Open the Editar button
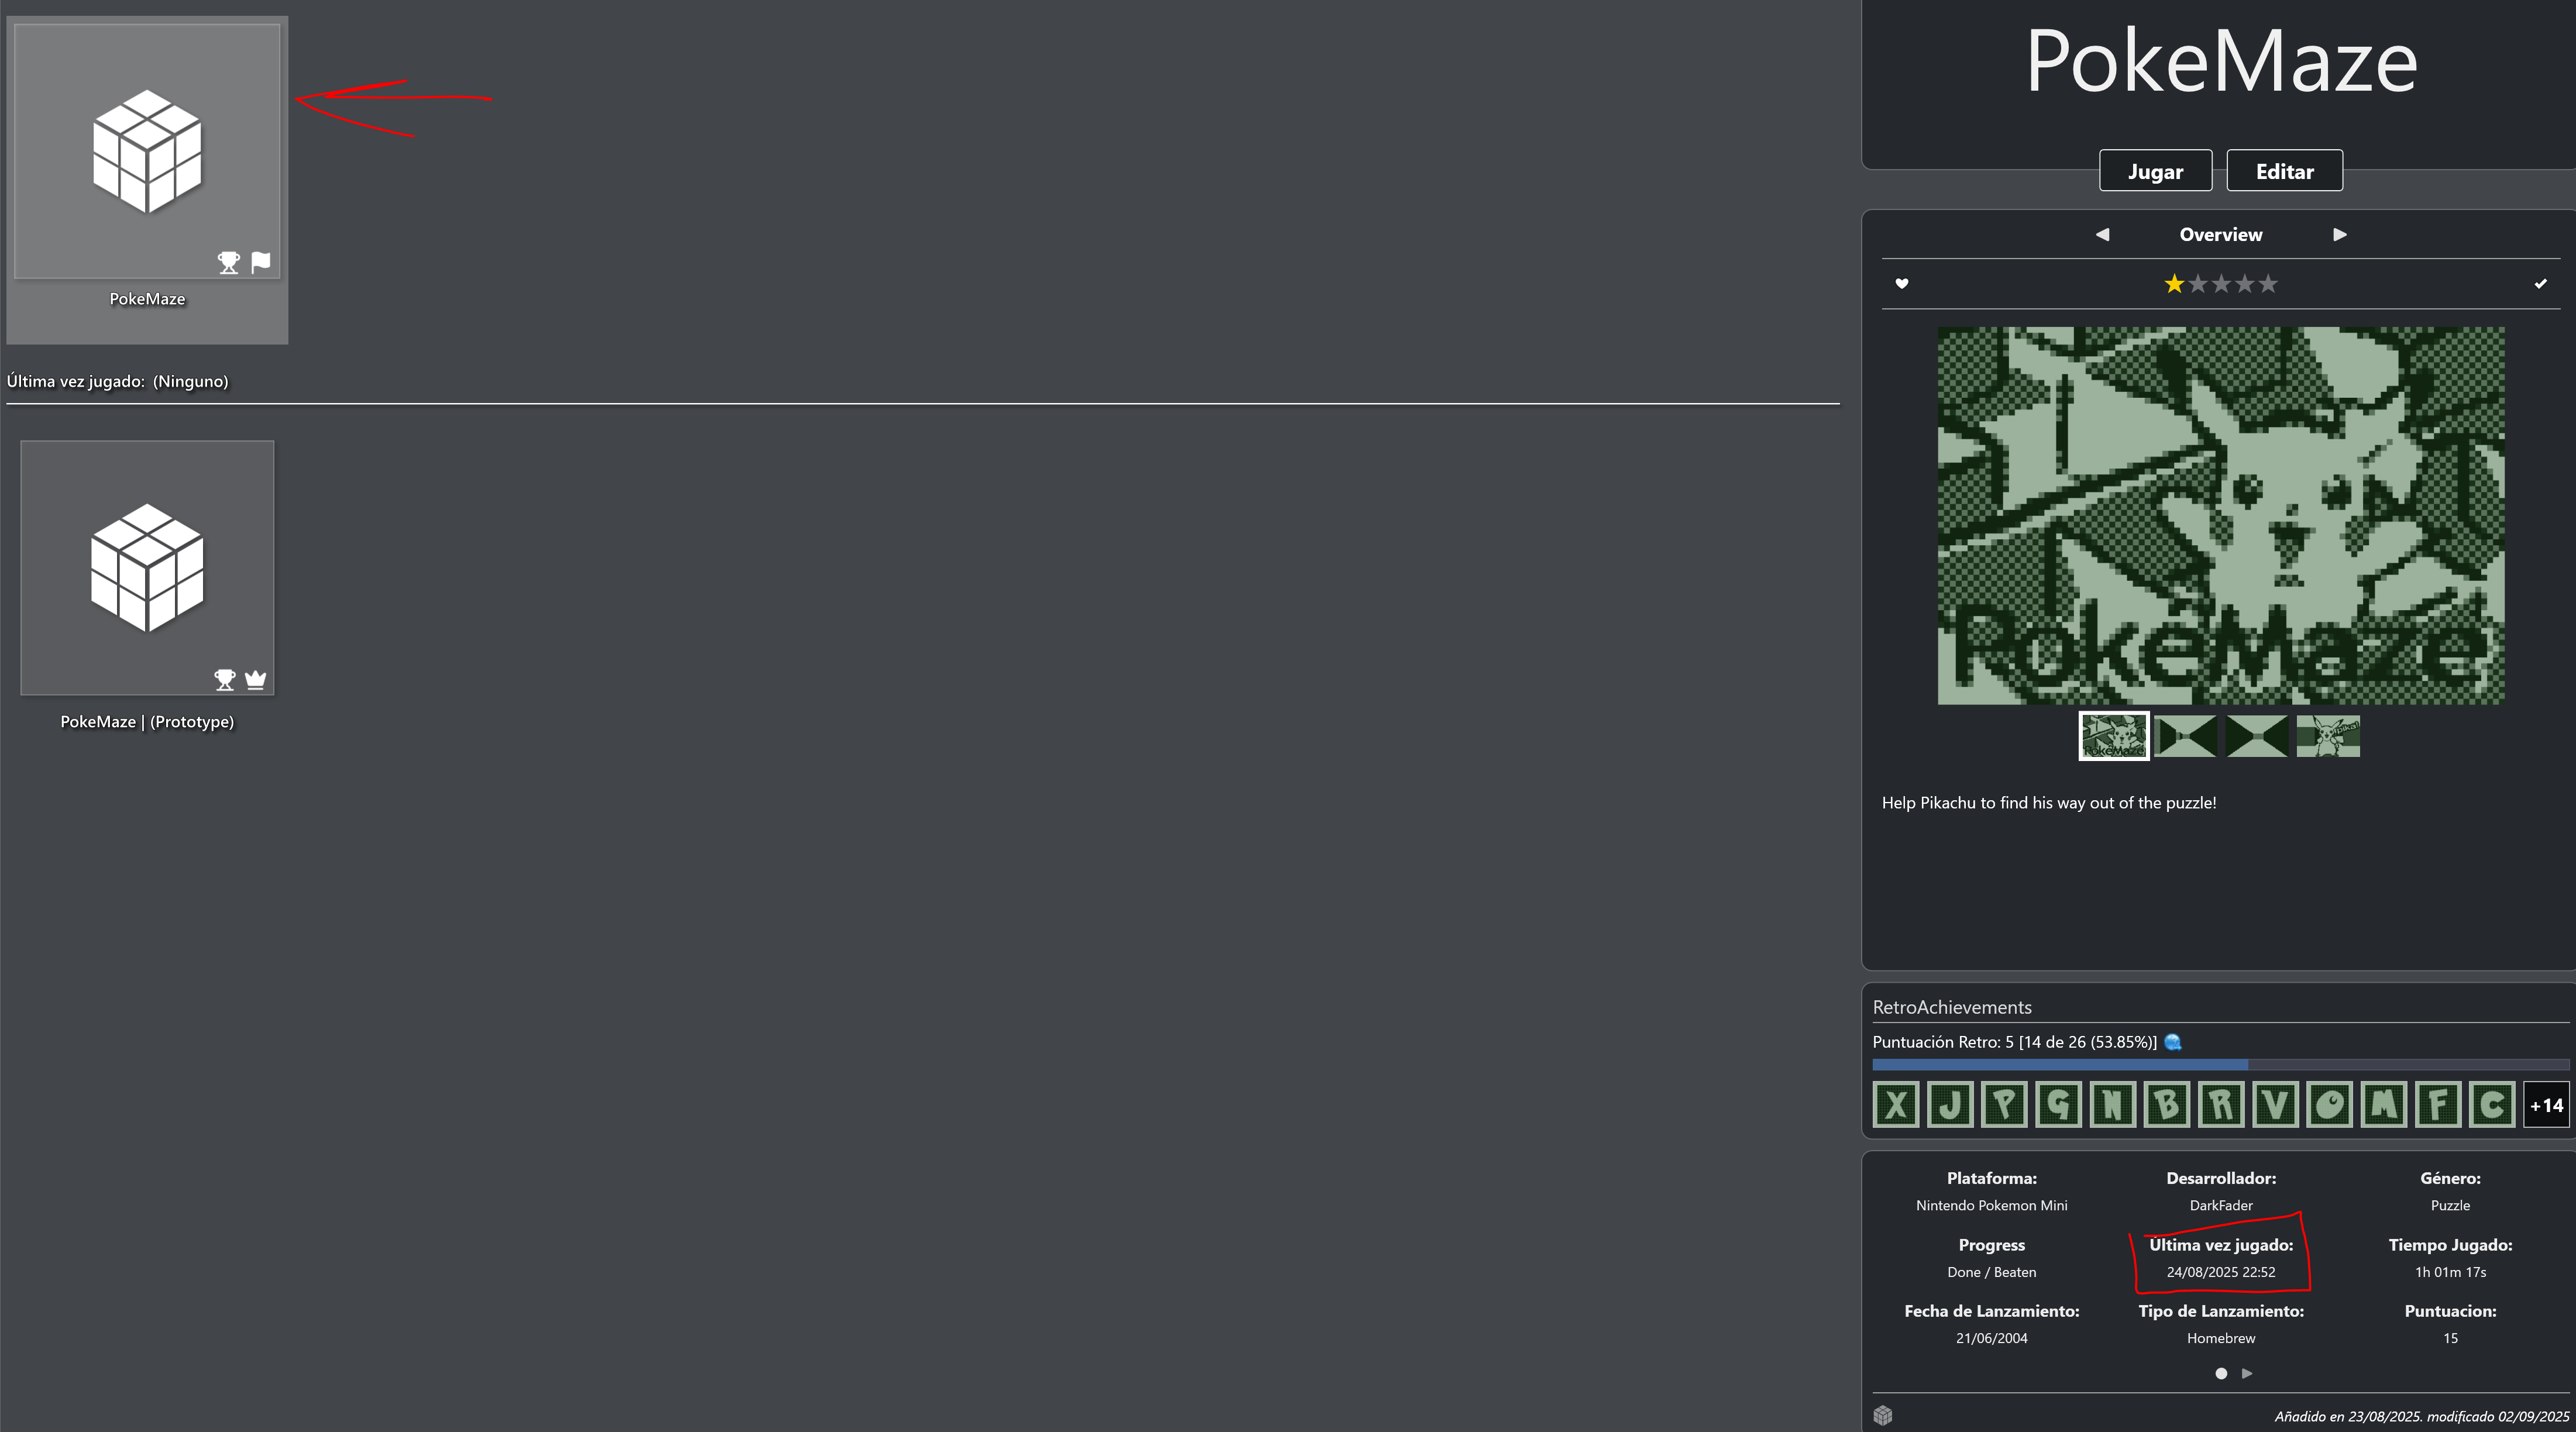This screenshot has height=1432, width=2576. point(2284,171)
